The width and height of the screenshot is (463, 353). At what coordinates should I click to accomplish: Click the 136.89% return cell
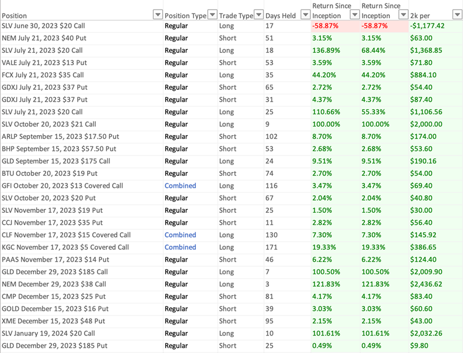326,51
